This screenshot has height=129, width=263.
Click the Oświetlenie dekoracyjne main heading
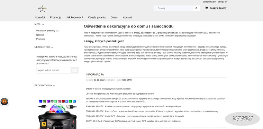pos(129,26)
